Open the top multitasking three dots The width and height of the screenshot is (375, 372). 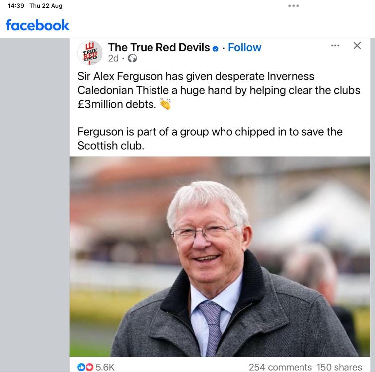tap(293, 6)
